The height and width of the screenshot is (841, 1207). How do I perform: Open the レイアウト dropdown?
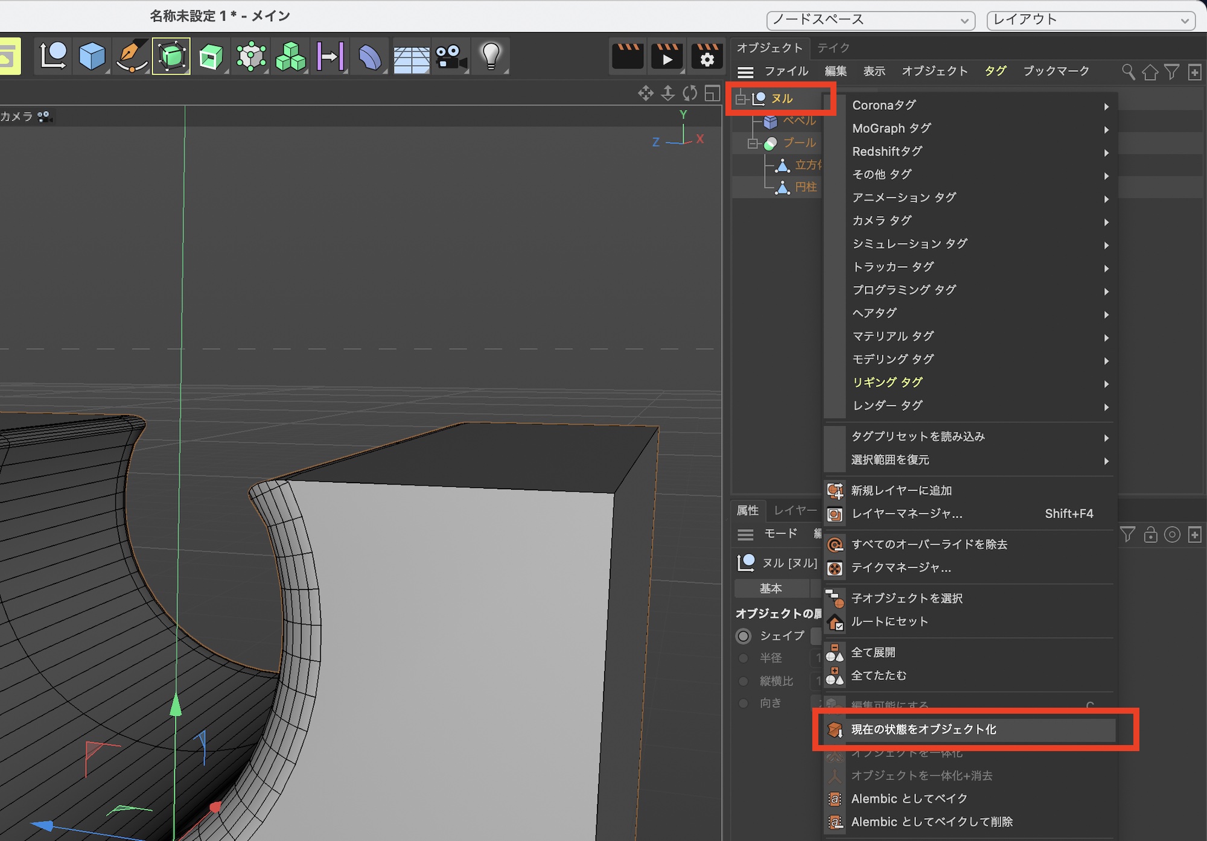pos(1091,20)
